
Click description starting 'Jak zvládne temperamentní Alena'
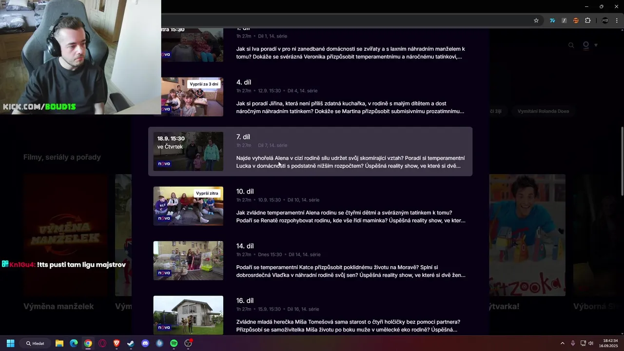click(x=351, y=216)
